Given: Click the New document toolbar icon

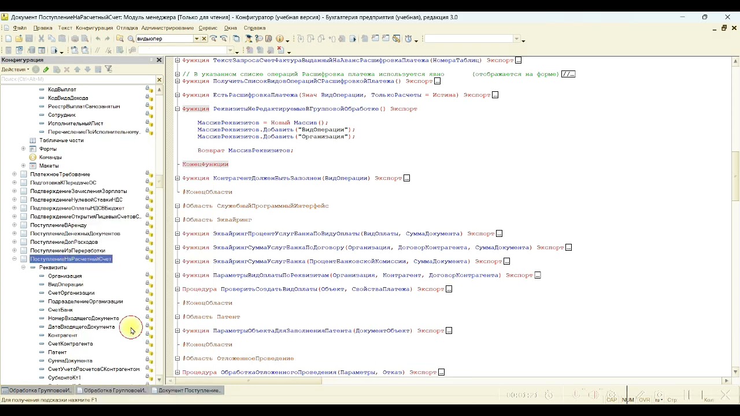Looking at the screenshot, I should pos(8,39).
